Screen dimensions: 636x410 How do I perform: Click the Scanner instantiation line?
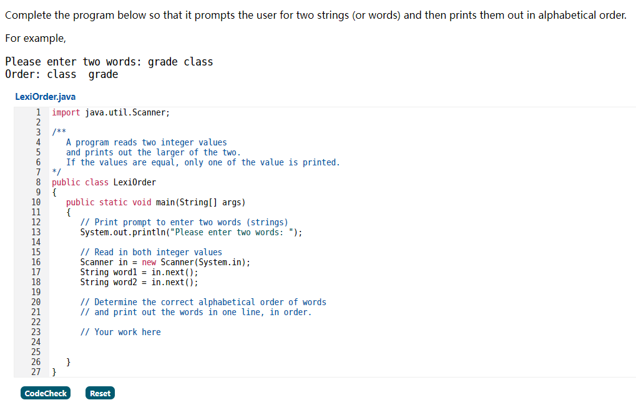point(162,261)
